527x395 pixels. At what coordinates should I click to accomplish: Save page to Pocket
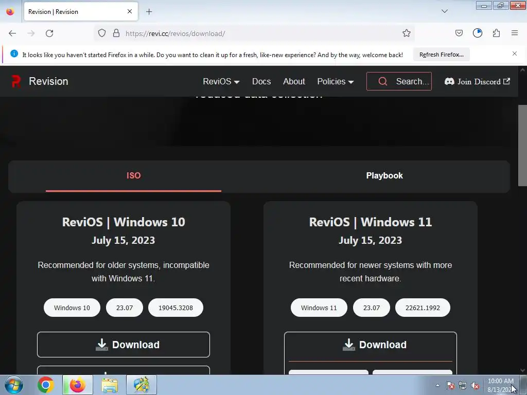[459, 33]
